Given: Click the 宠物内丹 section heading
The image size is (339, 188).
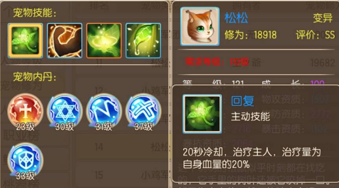Looking at the screenshot, I should click(35, 77).
